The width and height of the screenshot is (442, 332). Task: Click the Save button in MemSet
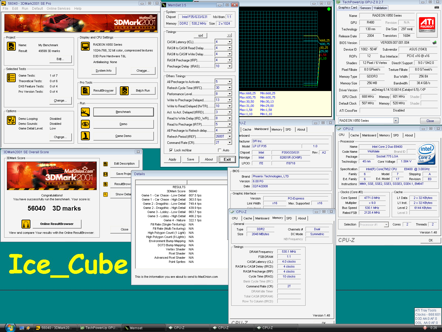[x=190, y=159]
